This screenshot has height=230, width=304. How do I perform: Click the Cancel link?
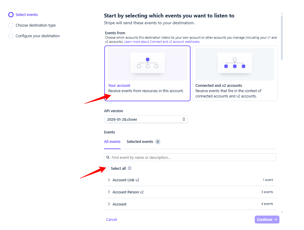pos(111,219)
